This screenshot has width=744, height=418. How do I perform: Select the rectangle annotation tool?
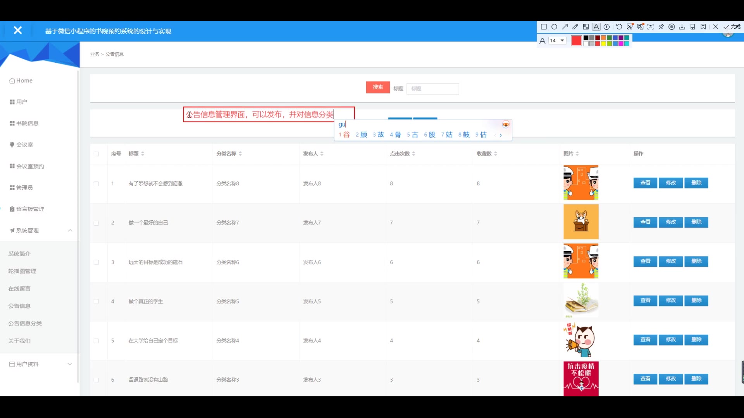(x=544, y=27)
